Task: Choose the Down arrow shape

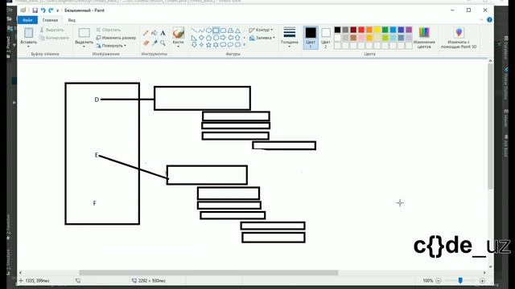Action: coord(194,45)
